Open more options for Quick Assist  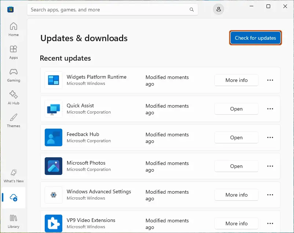pos(270,109)
